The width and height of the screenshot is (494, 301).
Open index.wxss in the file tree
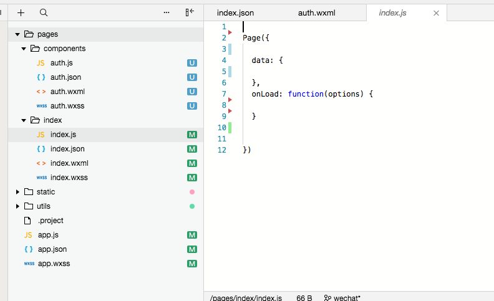point(69,178)
